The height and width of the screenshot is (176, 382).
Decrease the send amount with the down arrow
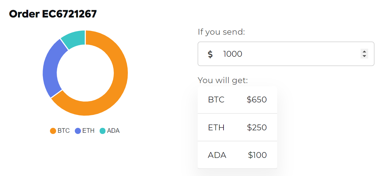364,56
